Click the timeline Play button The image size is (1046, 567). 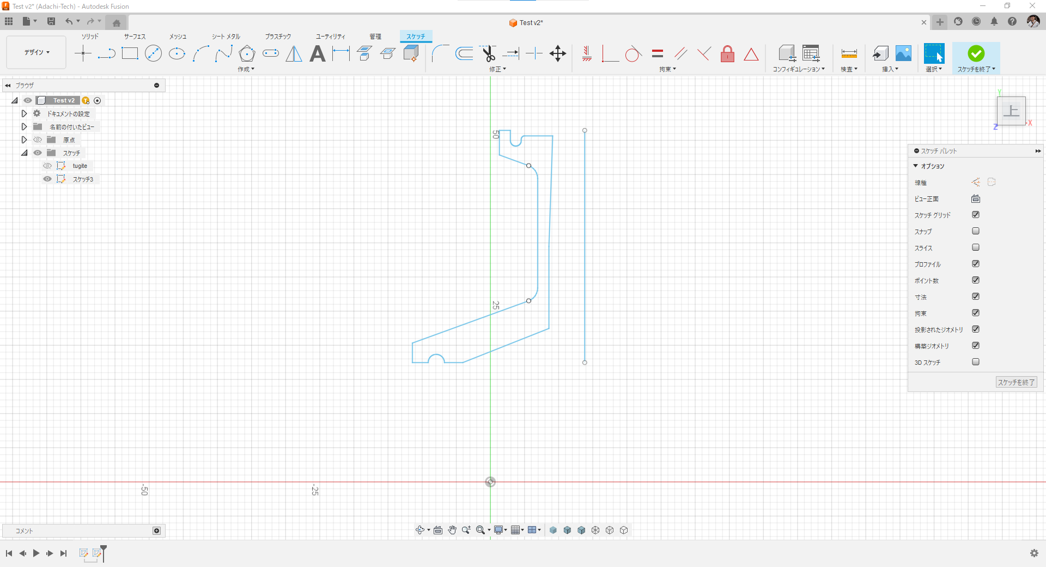coord(36,553)
